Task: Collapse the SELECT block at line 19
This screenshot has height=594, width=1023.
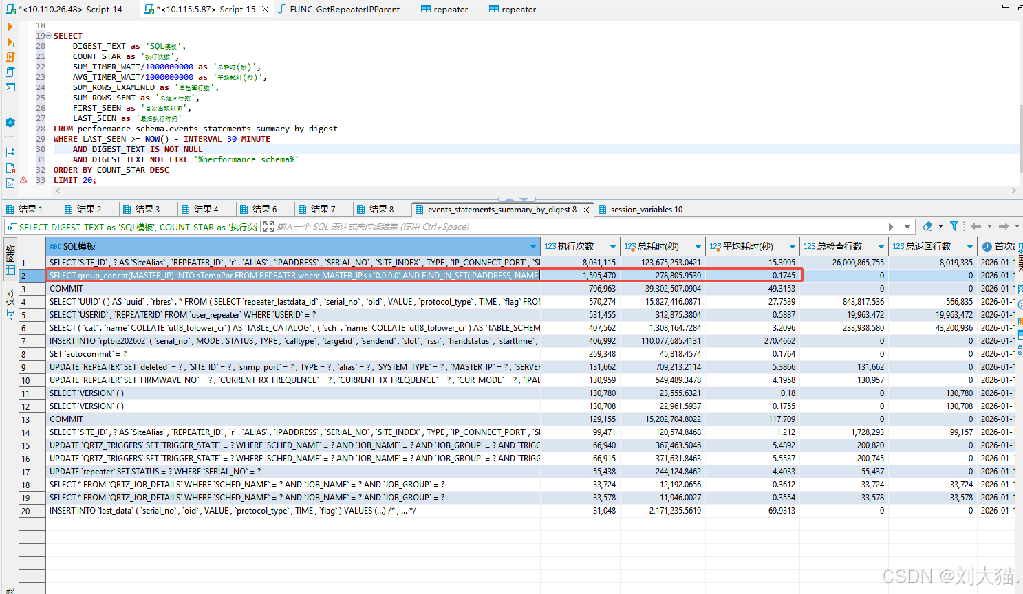Action: point(48,36)
